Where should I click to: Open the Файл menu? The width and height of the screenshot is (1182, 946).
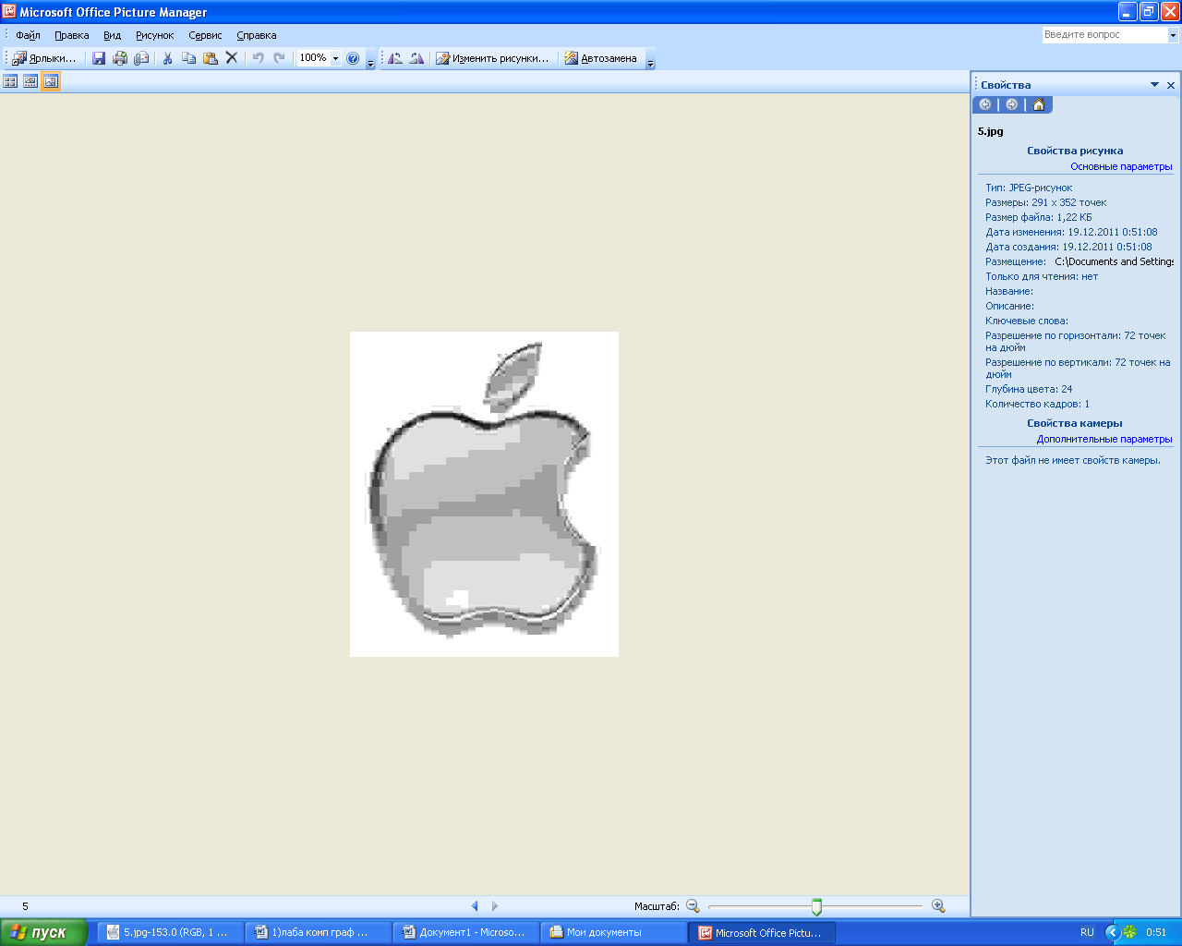click(28, 35)
